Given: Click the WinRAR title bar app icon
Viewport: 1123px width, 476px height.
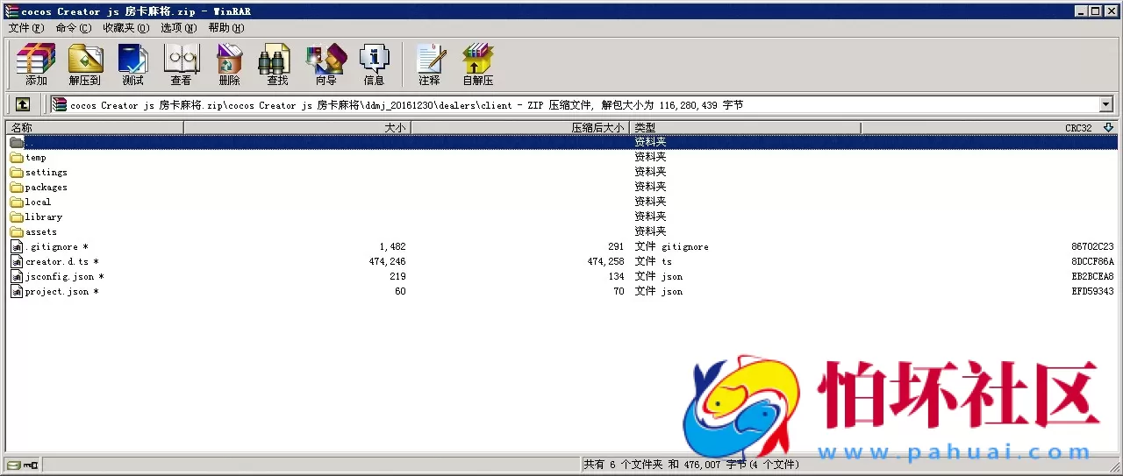Looking at the screenshot, I should click(x=11, y=11).
